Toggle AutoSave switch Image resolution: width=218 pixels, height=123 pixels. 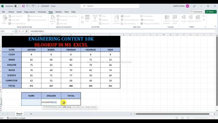point(17,6)
